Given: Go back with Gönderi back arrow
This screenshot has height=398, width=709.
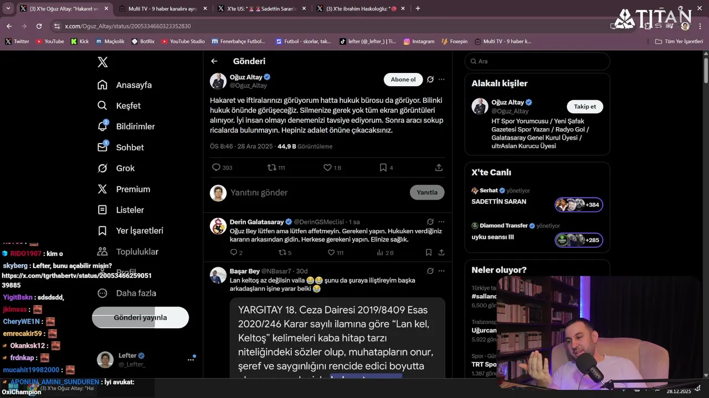Looking at the screenshot, I should [x=214, y=61].
